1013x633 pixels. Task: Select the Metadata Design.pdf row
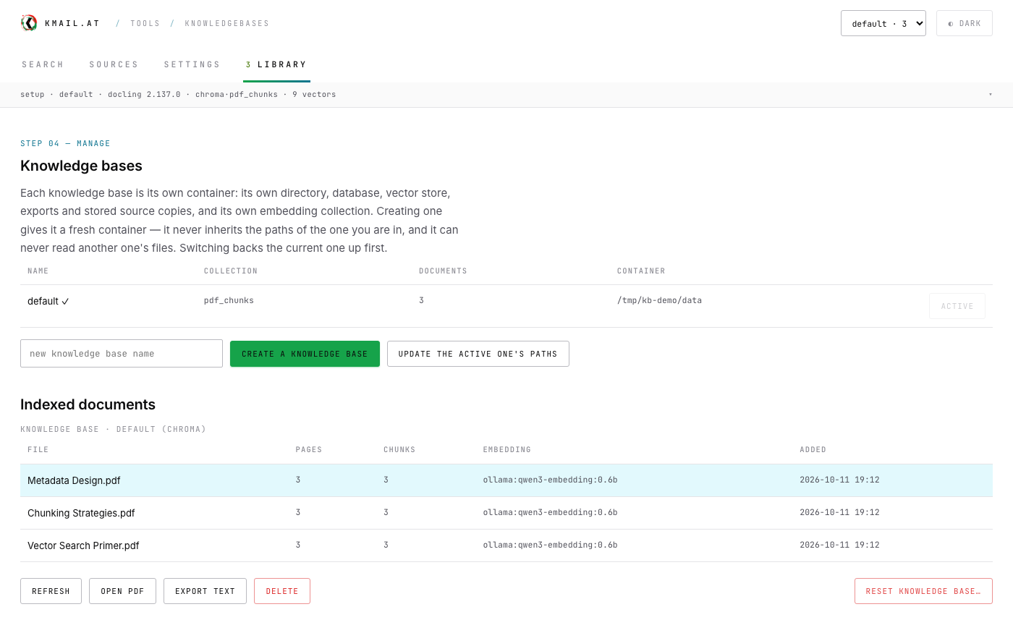[x=506, y=480]
